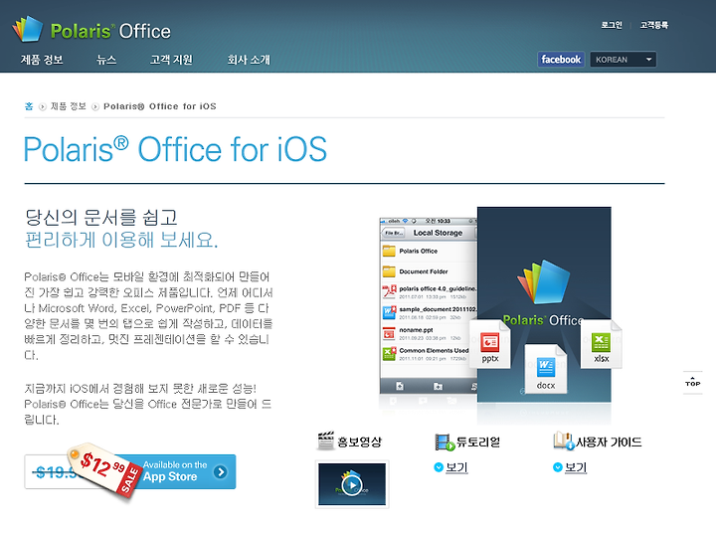Open the 고객 지원 menu
Viewport: 716px width, 533px height.
(x=171, y=60)
